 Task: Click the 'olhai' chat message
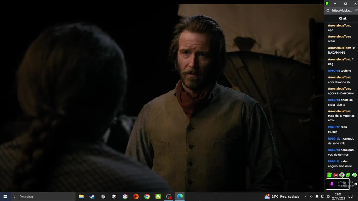tap(331, 41)
